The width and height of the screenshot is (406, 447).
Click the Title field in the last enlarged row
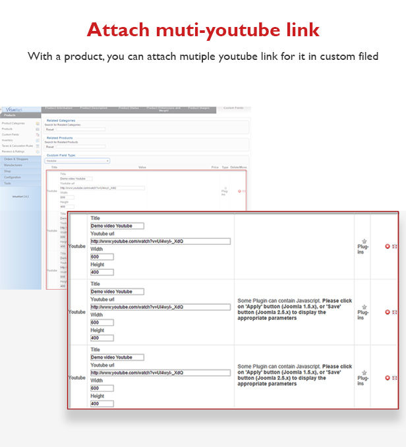coord(117,357)
